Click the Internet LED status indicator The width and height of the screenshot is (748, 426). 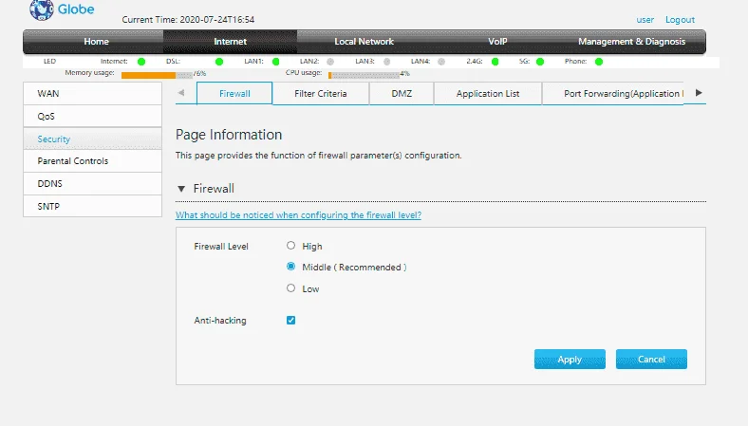pos(141,62)
